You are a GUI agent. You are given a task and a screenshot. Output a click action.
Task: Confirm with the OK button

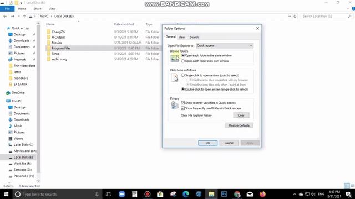pyautogui.click(x=208, y=143)
